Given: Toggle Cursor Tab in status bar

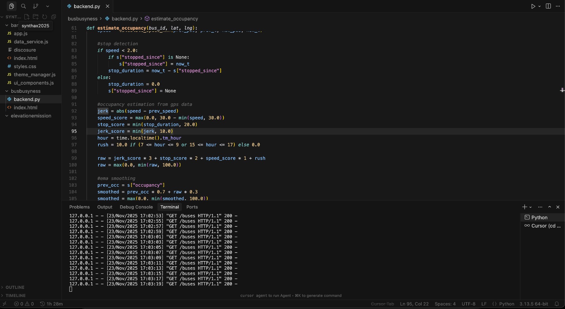Looking at the screenshot, I should [x=382, y=304].
